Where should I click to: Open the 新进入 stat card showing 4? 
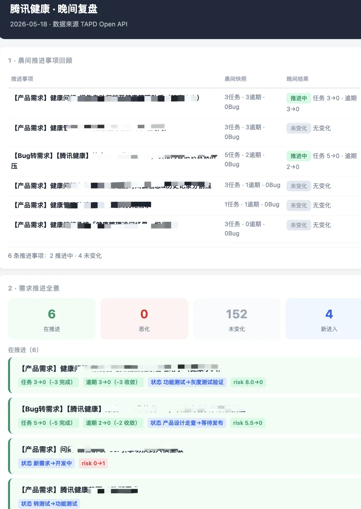tap(324, 319)
